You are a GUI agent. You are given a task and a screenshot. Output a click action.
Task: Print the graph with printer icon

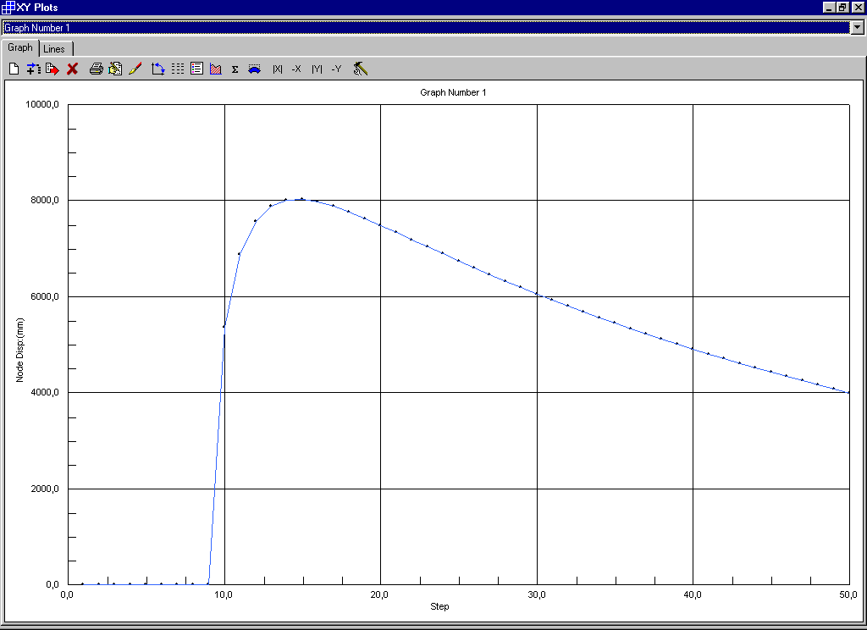tap(97, 69)
